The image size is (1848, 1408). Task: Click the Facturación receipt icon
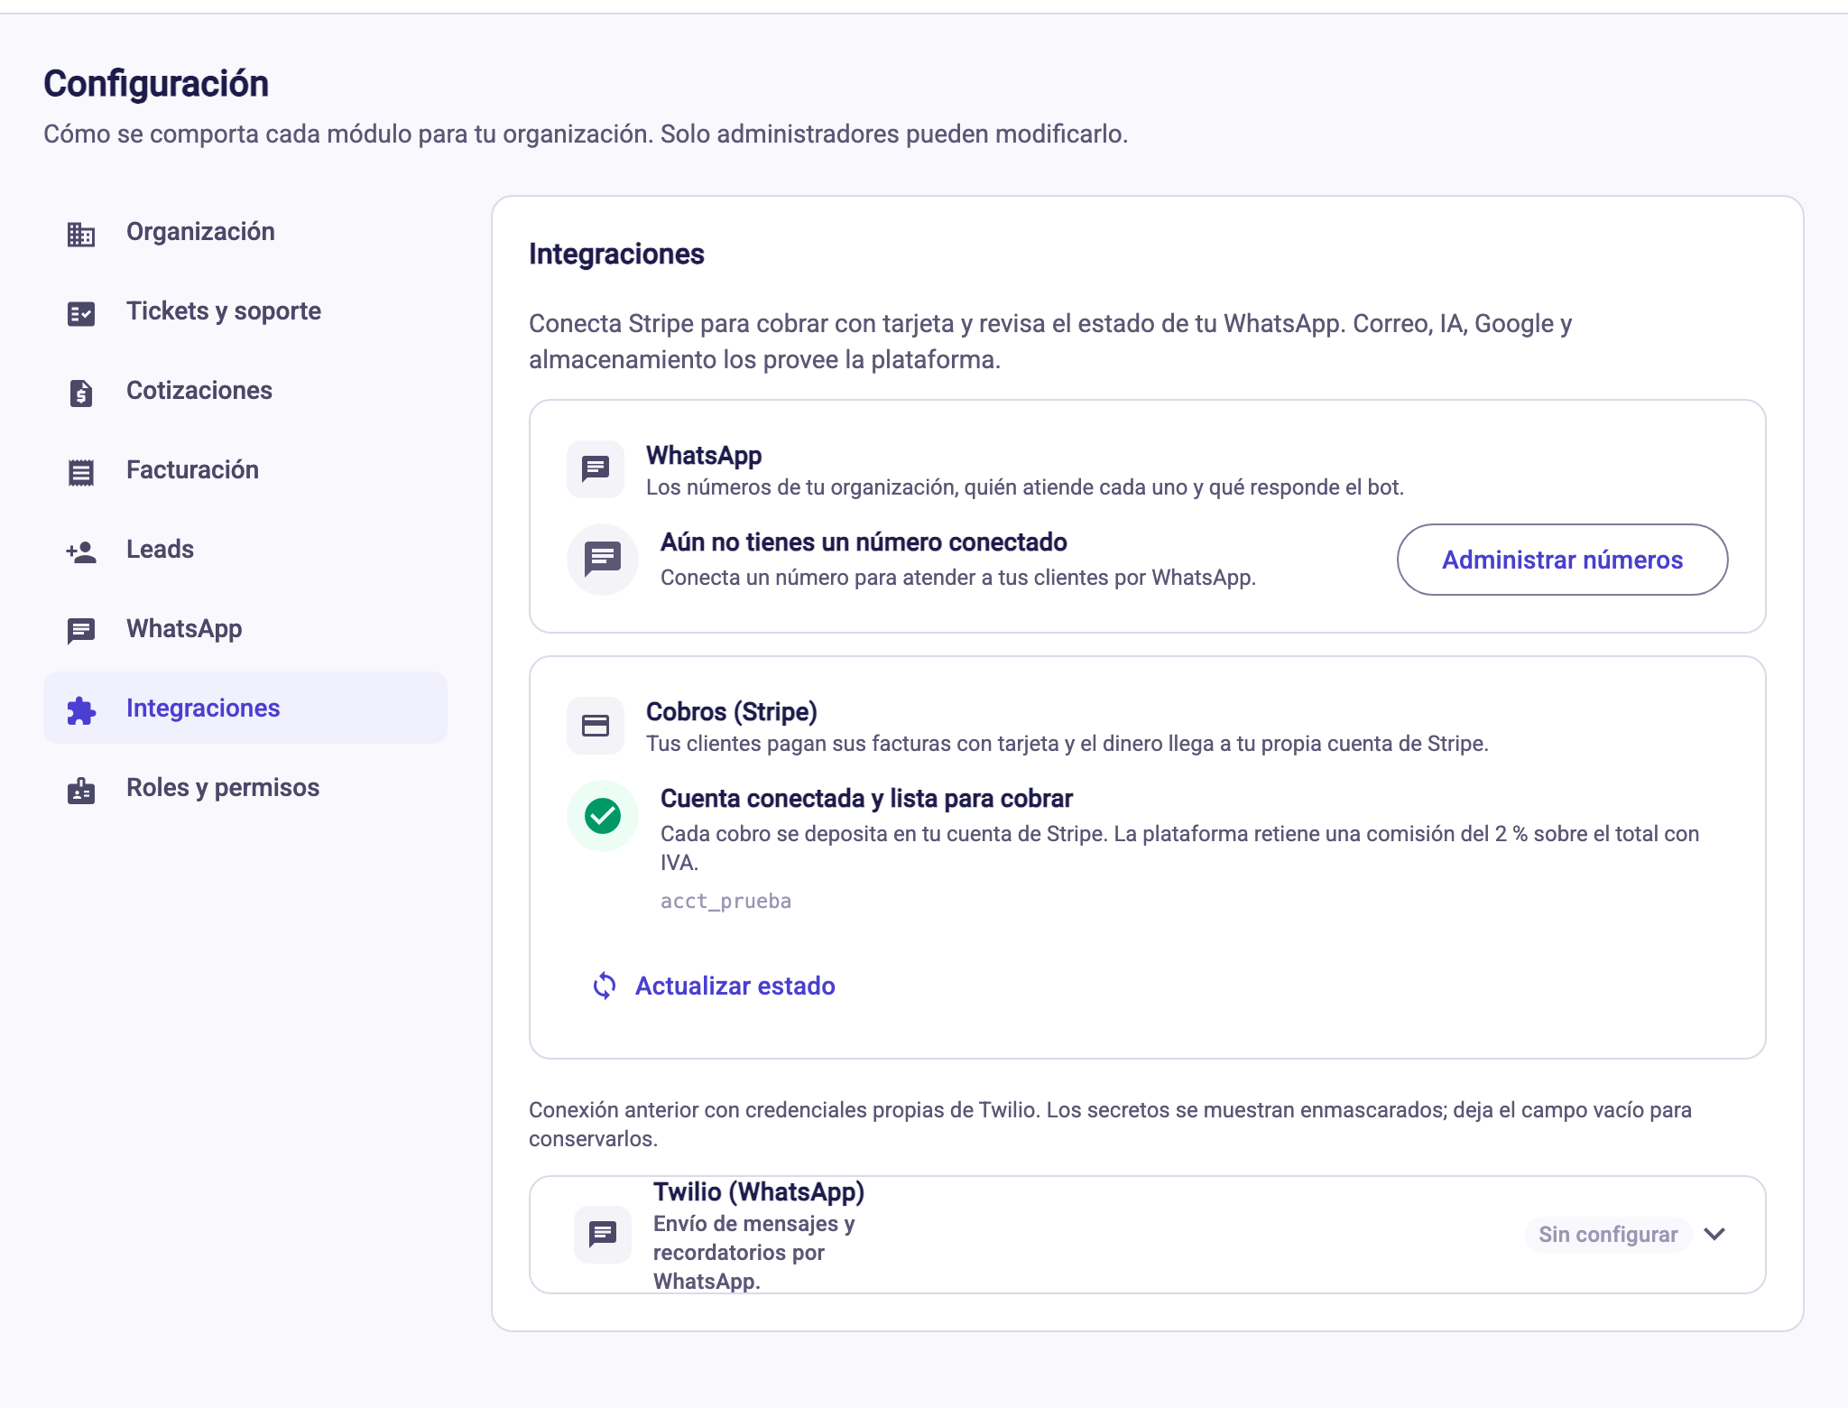click(x=81, y=472)
